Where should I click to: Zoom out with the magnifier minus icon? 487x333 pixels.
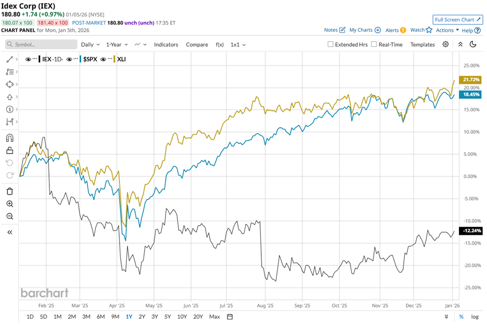pos(9,216)
